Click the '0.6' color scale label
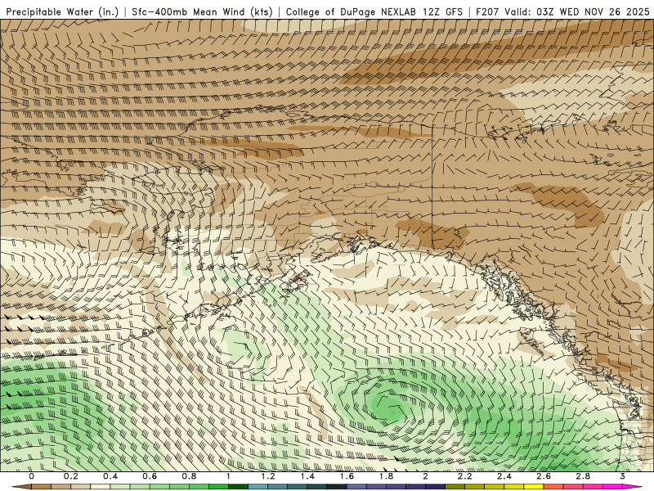Image resolution: width=654 pixels, height=491 pixels. (x=150, y=476)
